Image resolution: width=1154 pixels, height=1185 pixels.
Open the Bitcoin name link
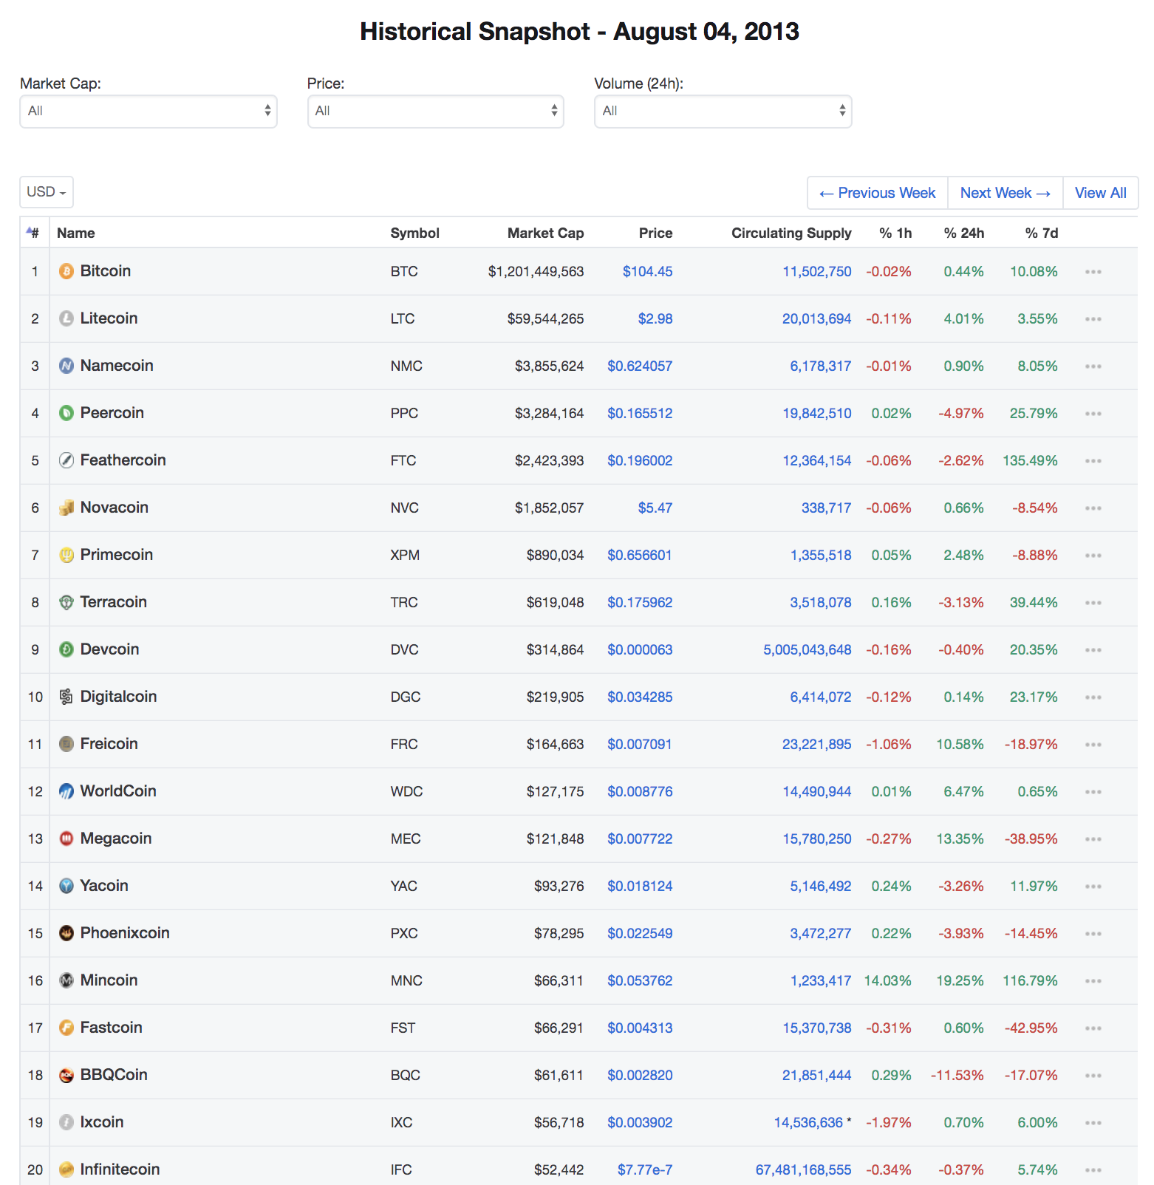pyautogui.click(x=106, y=271)
